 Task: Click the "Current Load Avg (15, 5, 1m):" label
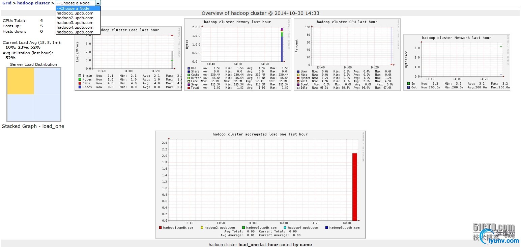pyautogui.click(x=32, y=43)
